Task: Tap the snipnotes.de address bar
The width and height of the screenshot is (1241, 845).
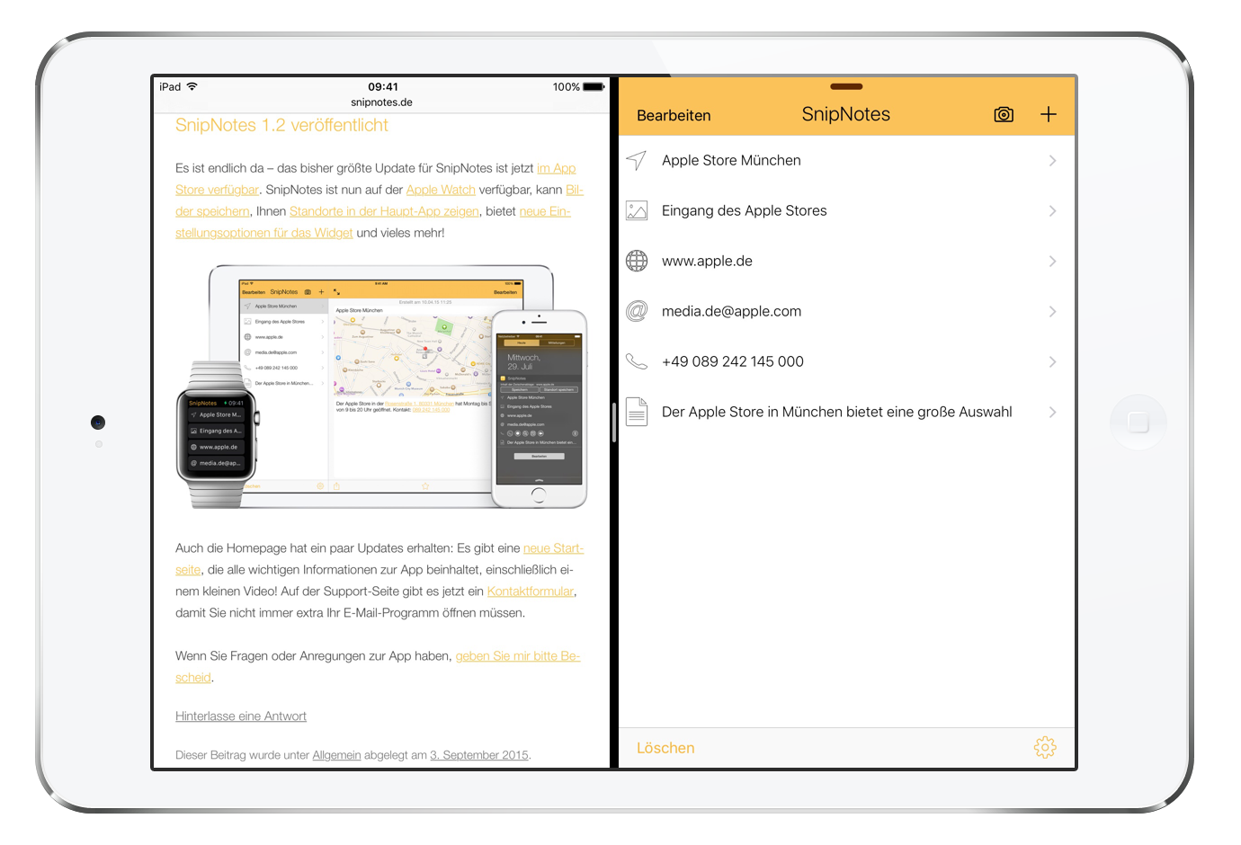Action: [x=381, y=102]
